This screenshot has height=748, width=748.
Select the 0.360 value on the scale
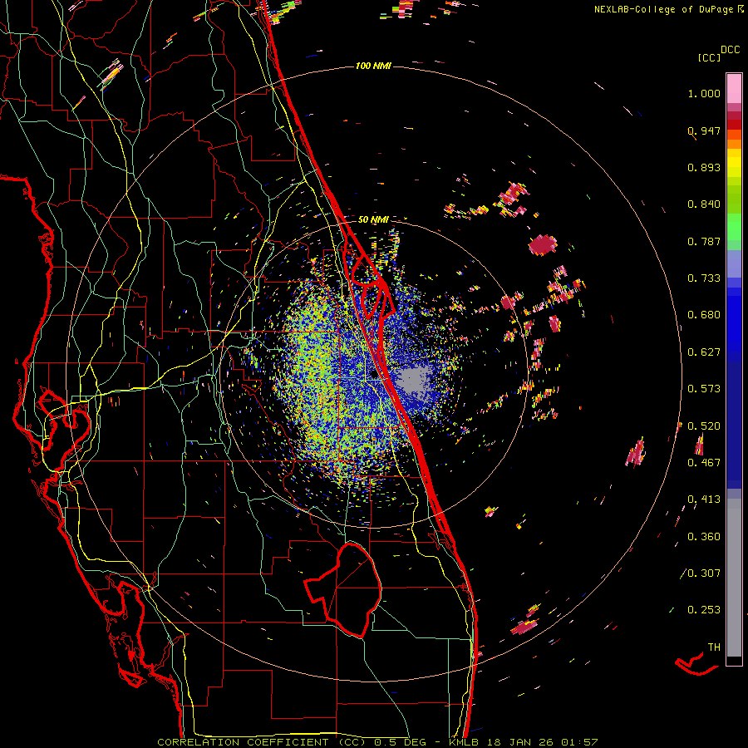(704, 537)
